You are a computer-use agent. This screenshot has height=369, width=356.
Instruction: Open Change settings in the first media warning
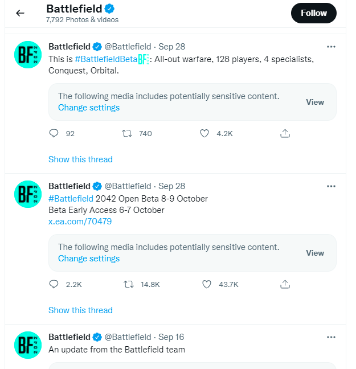[x=89, y=108]
